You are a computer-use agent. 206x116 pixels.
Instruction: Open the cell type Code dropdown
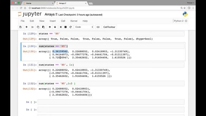point(84,27)
